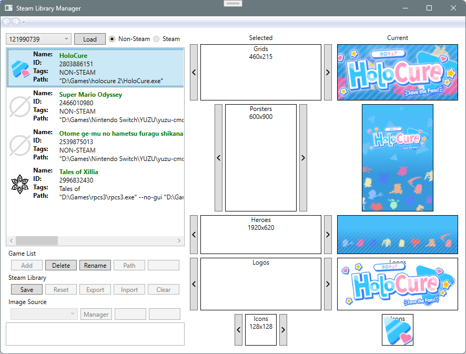Click the empty Selected Grids 460x215 box

coord(261,72)
